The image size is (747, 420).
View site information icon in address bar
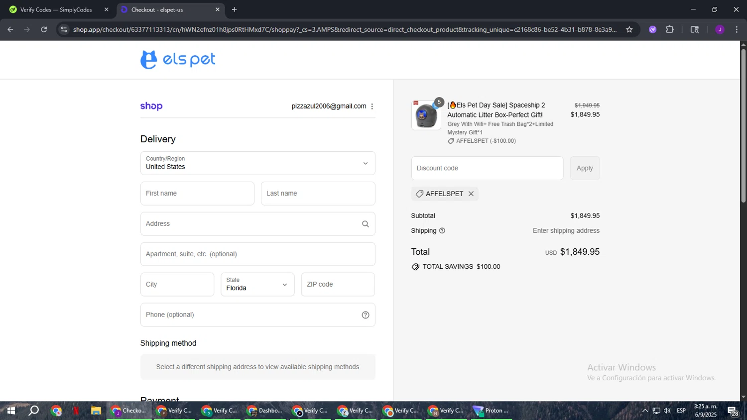coord(64,29)
